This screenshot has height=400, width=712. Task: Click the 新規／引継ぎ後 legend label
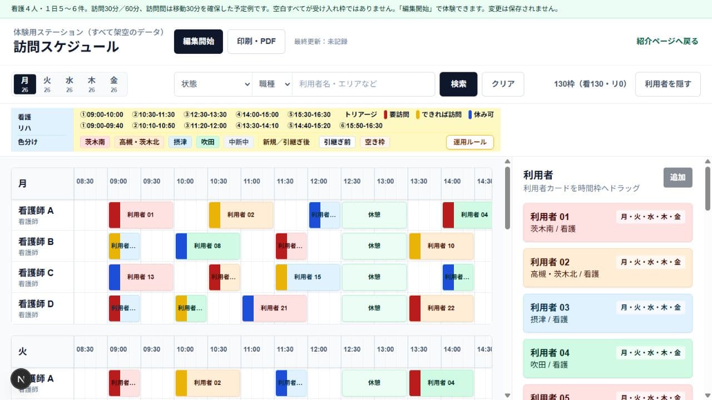coord(286,142)
